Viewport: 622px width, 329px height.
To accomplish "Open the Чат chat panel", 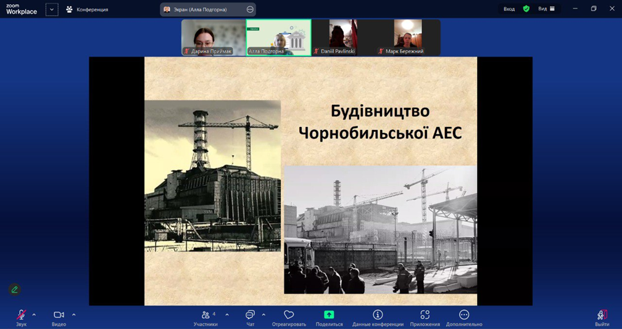I will (x=250, y=317).
